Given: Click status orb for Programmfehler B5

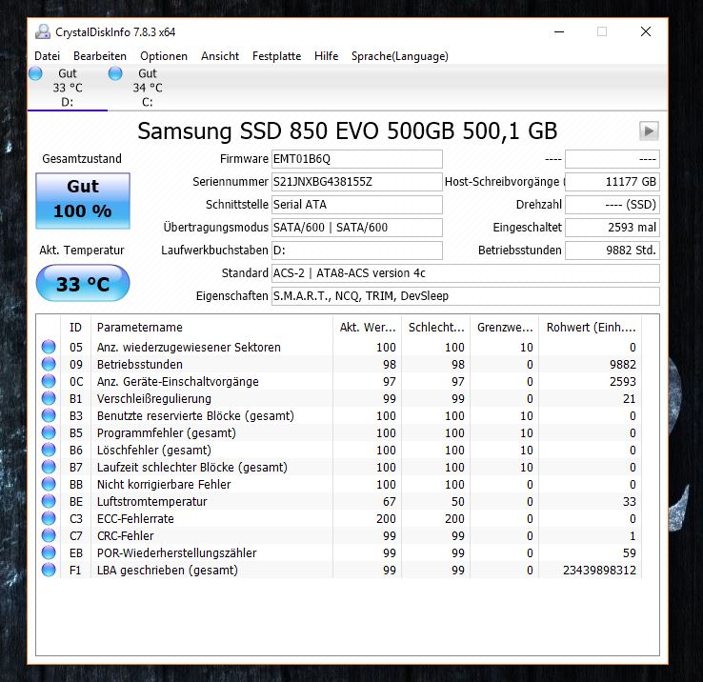Looking at the screenshot, I should pyautogui.click(x=49, y=432).
